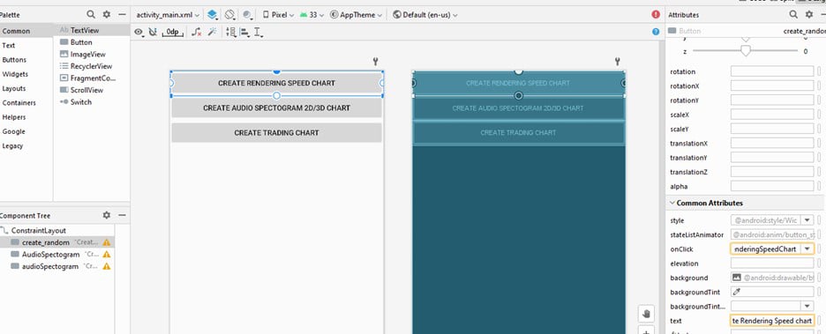The image size is (826, 334).
Task: Minimize the Component Tree panel
Action: (122, 215)
